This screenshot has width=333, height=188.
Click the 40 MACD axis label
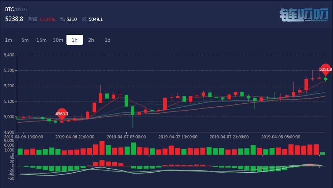pyautogui.click(x=12, y=158)
